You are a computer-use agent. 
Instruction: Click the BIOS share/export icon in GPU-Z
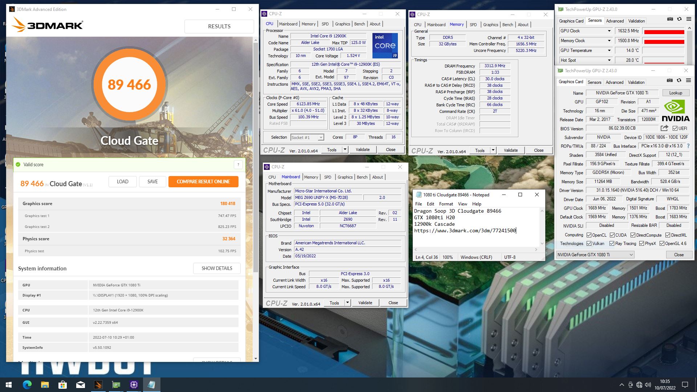pos(664,128)
